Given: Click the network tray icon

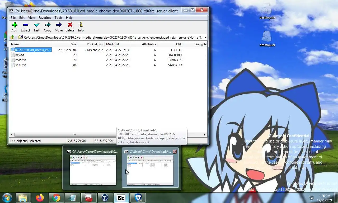Looking at the screenshot, I should (311, 198).
